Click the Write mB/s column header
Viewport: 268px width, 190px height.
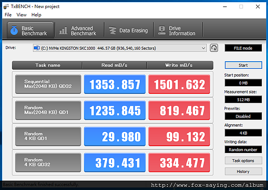(x=179, y=65)
